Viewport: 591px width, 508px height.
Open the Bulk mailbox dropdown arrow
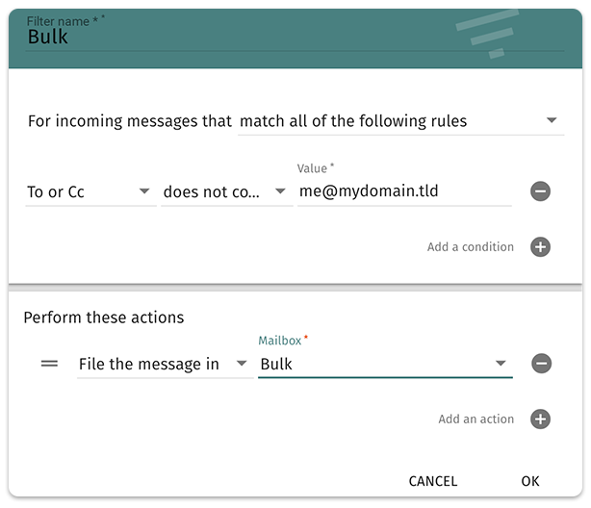tap(501, 364)
